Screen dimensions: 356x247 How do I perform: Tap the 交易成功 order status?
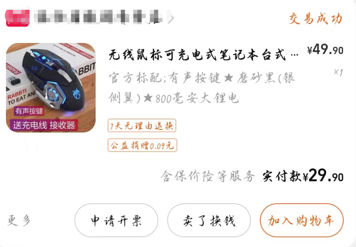click(316, 19)
